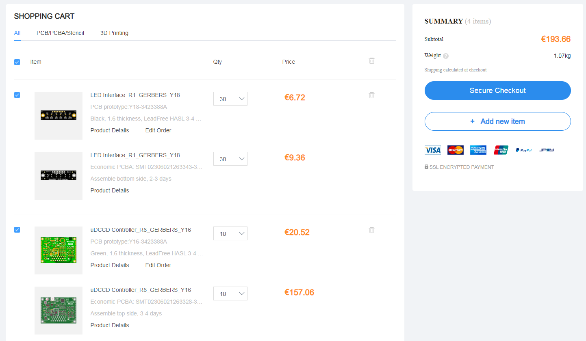Uncheck the LED Interface item checkbox
Image resolution: width=586 pixels, height=341 pixels.
pos(17,95)
